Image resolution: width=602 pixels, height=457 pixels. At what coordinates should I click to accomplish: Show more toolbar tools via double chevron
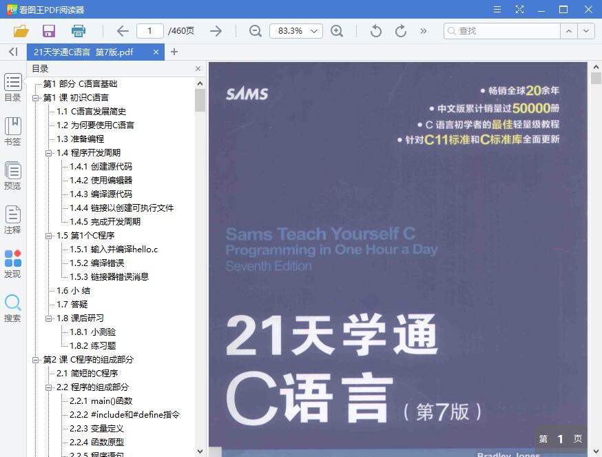424,31
